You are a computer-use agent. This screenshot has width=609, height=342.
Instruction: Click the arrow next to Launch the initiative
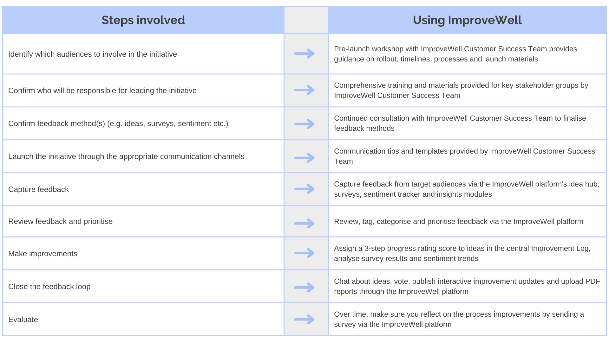click(x=304, y=158)
